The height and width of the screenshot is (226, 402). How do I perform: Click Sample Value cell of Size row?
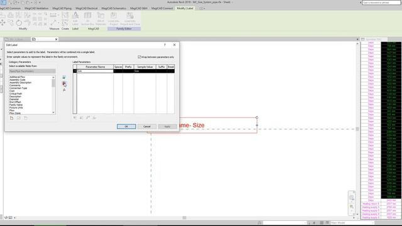pos(145,71)
